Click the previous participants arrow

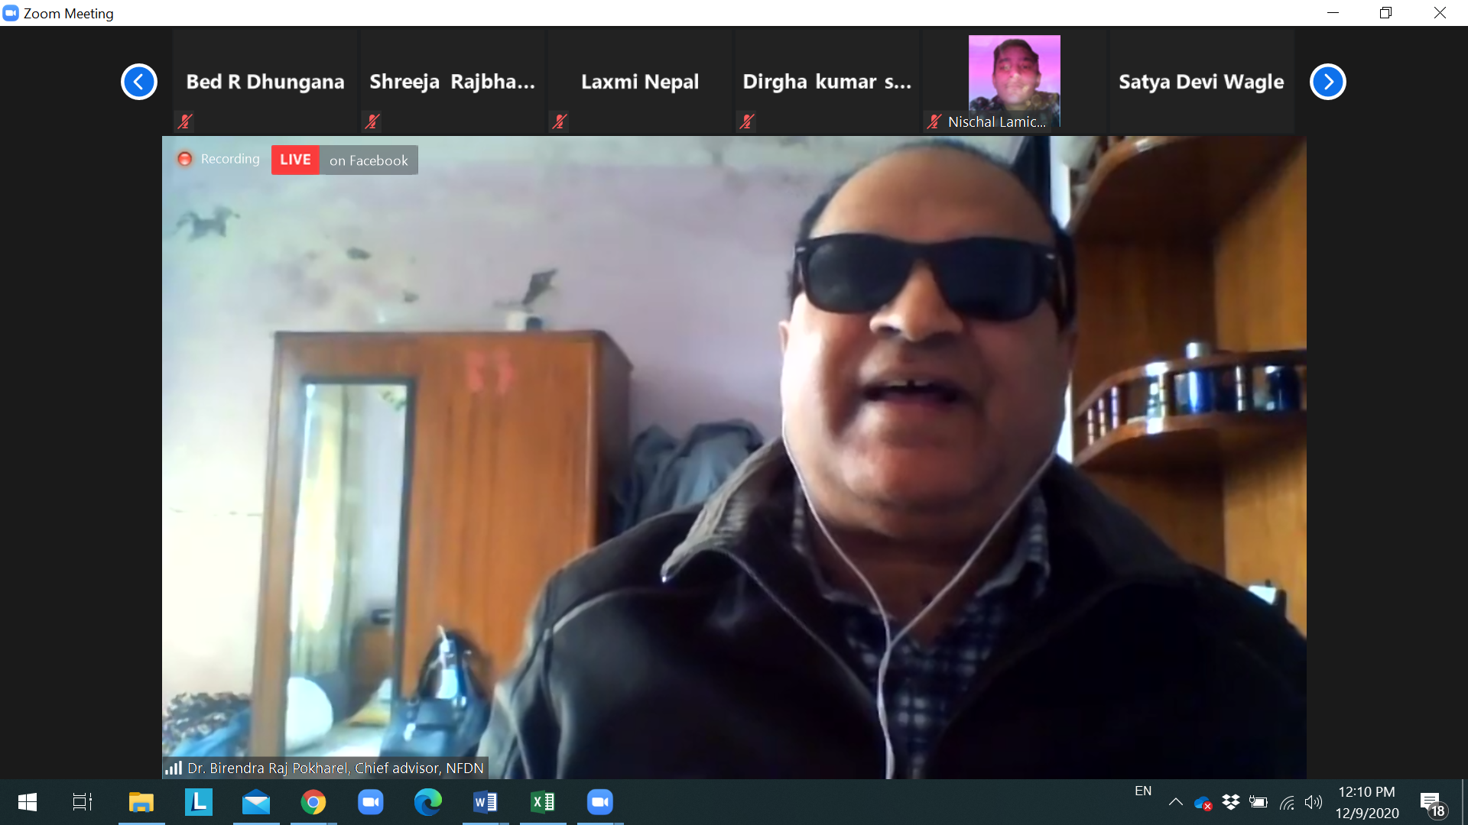[x=139, y=82]
